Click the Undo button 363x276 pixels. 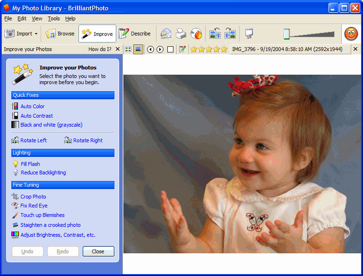(x=27, y=251)
